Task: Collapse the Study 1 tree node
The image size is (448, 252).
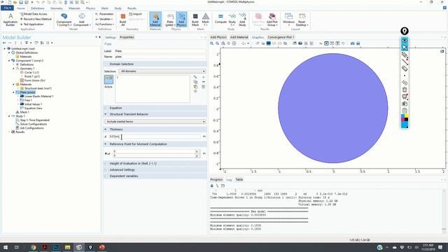Action: tap(9, 116)
